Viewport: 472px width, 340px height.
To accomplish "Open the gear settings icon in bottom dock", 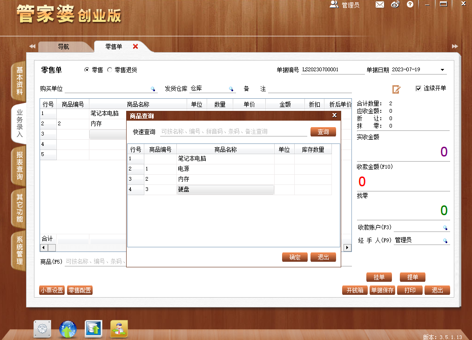I will coord(42,328).
